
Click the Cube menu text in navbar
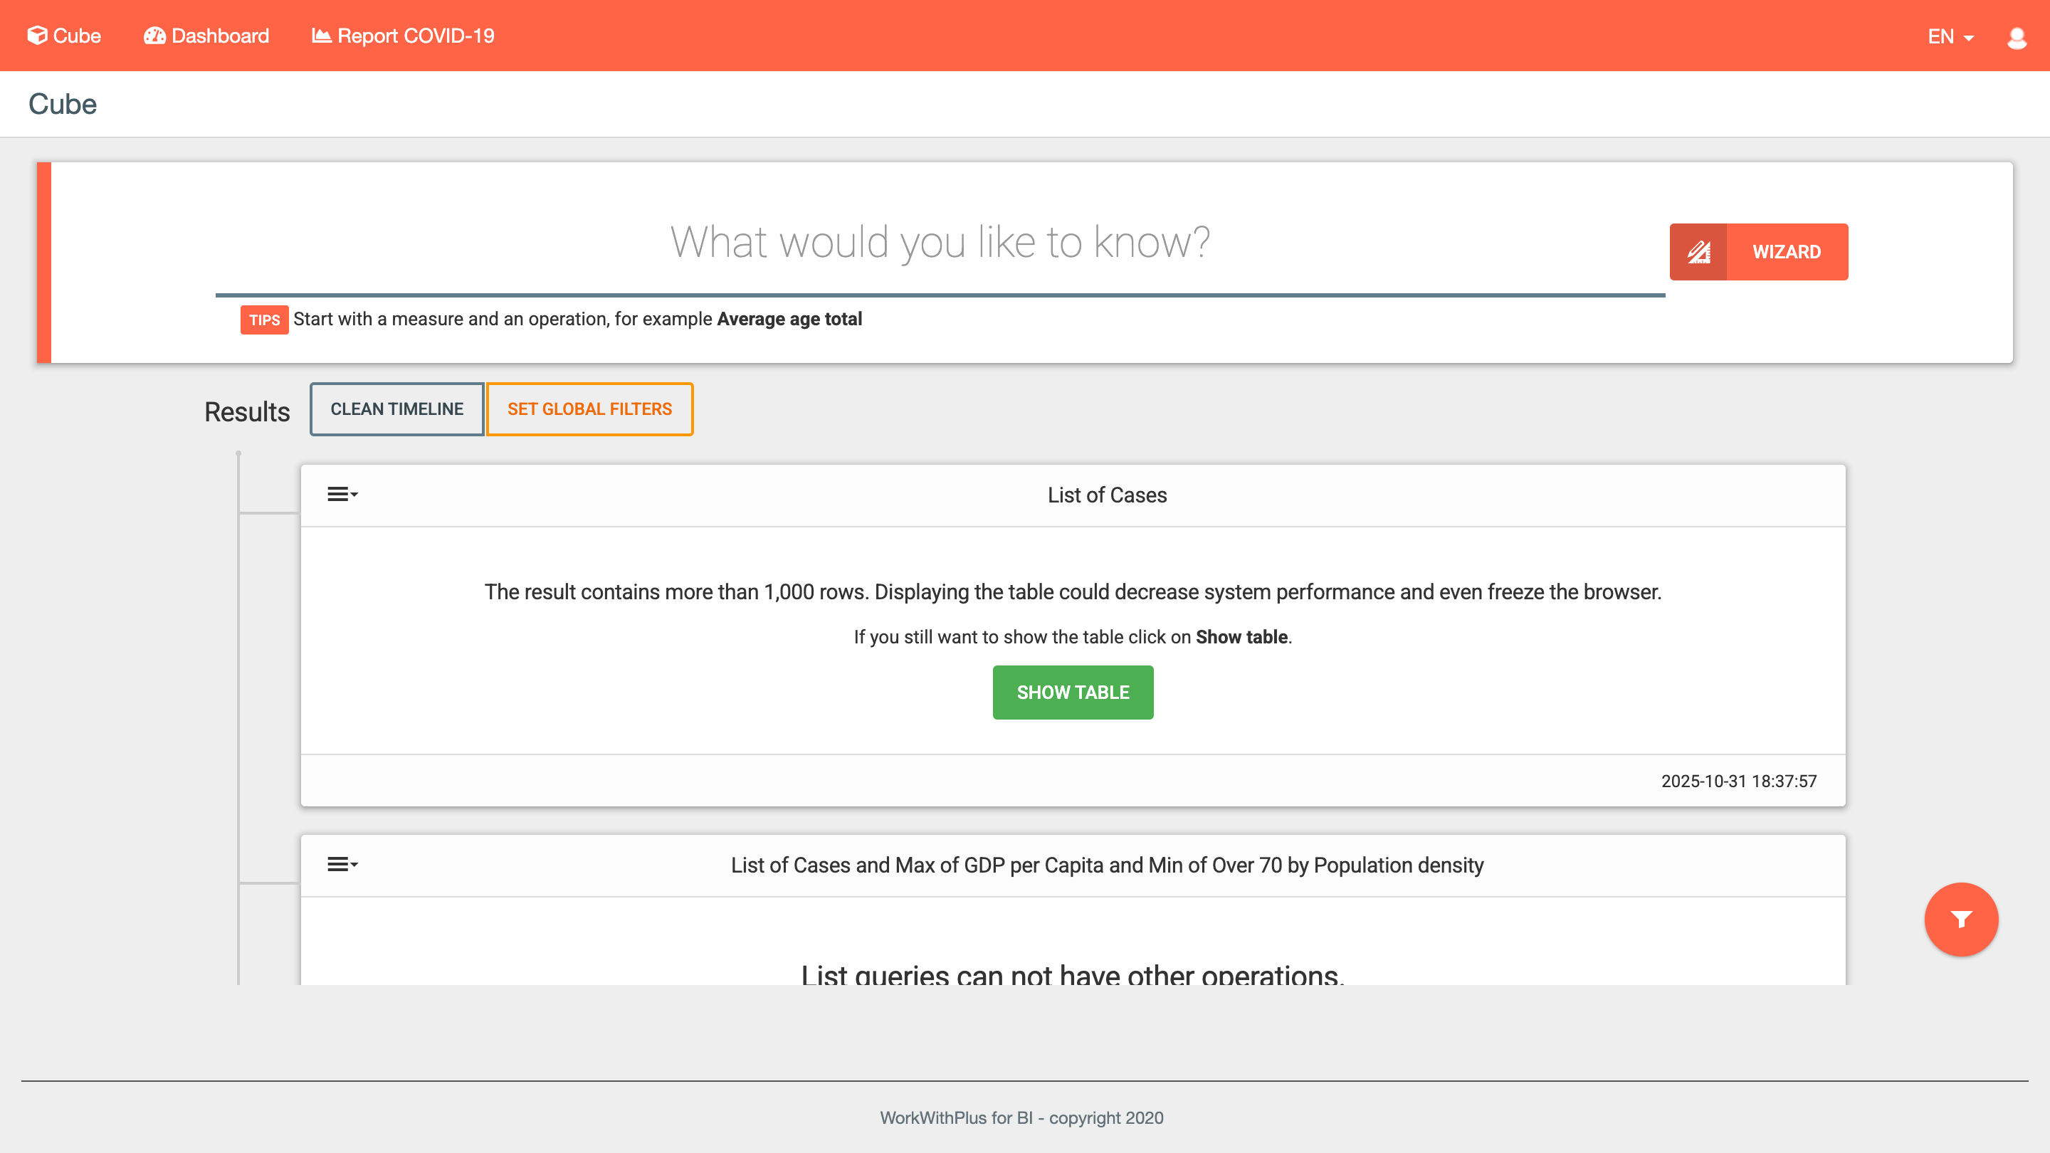tap(76, 36)
